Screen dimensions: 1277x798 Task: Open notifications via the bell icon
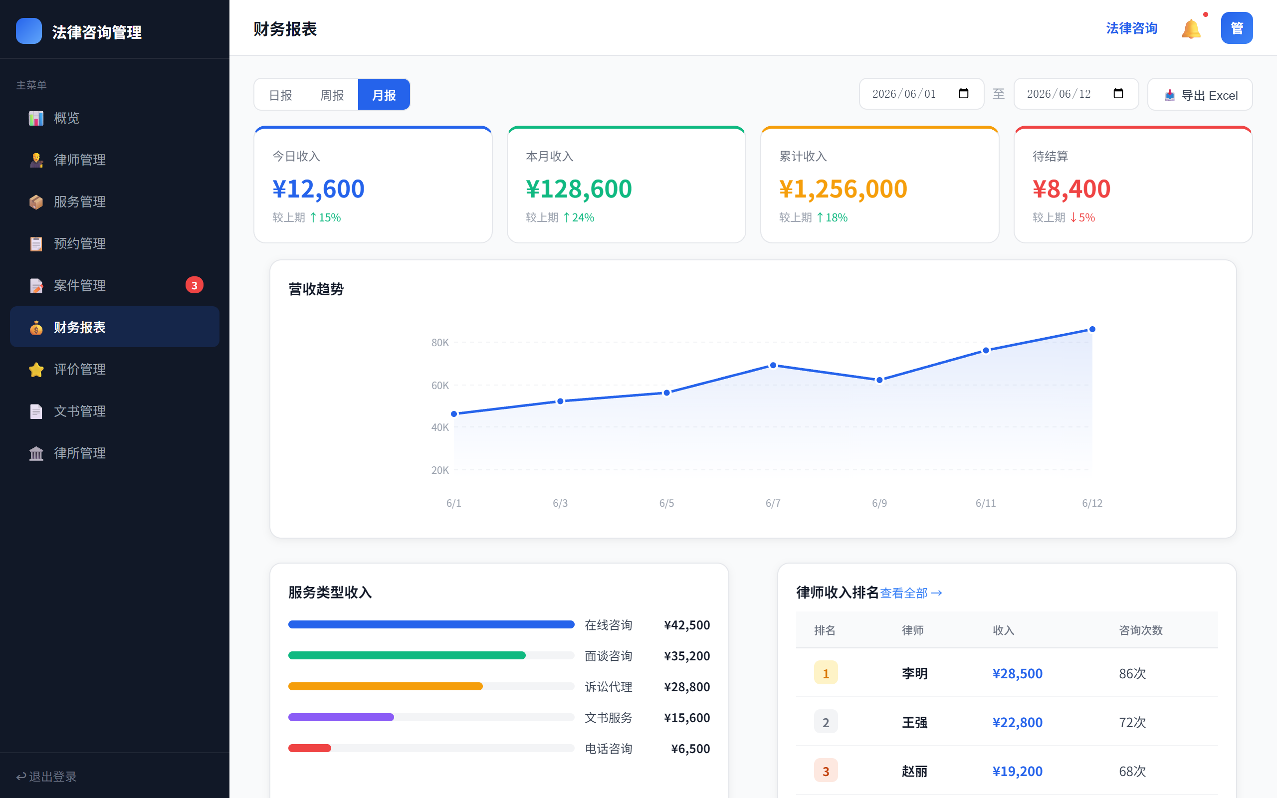[x=1191, y=28]
